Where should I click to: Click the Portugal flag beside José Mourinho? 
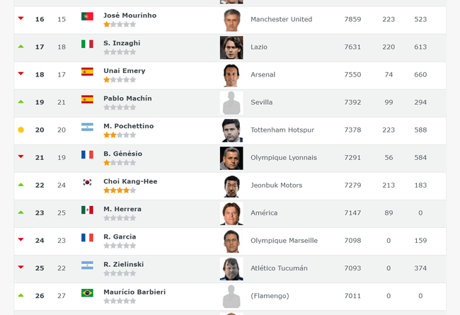[x=87, y=16]
